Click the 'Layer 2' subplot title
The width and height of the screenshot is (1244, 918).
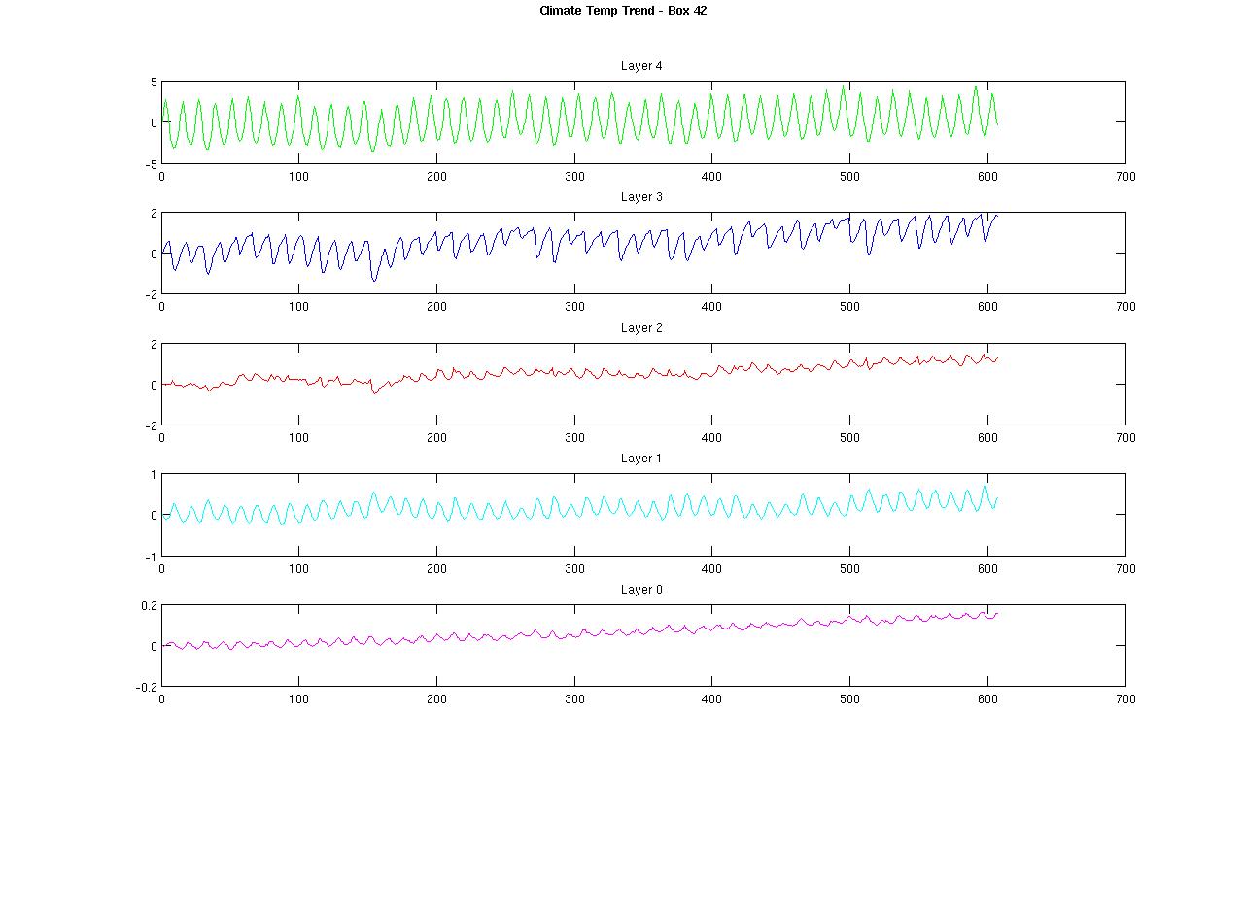[641, 328]
